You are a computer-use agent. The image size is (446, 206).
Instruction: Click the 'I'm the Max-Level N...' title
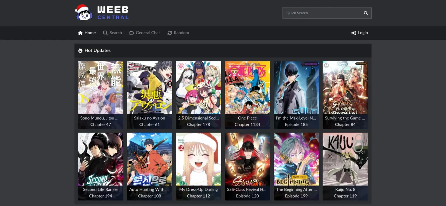click(x=296, y=118)
